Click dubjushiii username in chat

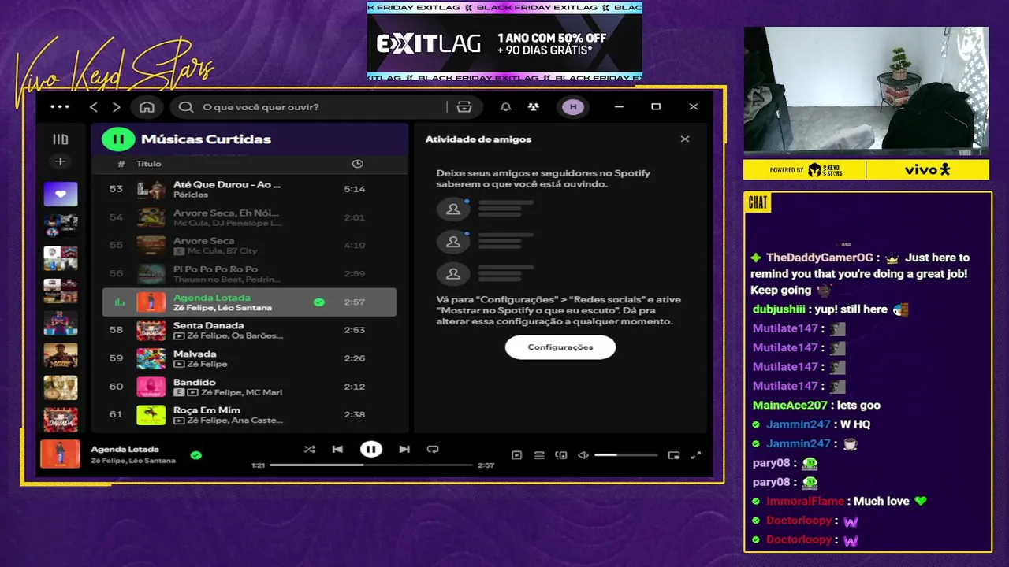click(779, 309)
